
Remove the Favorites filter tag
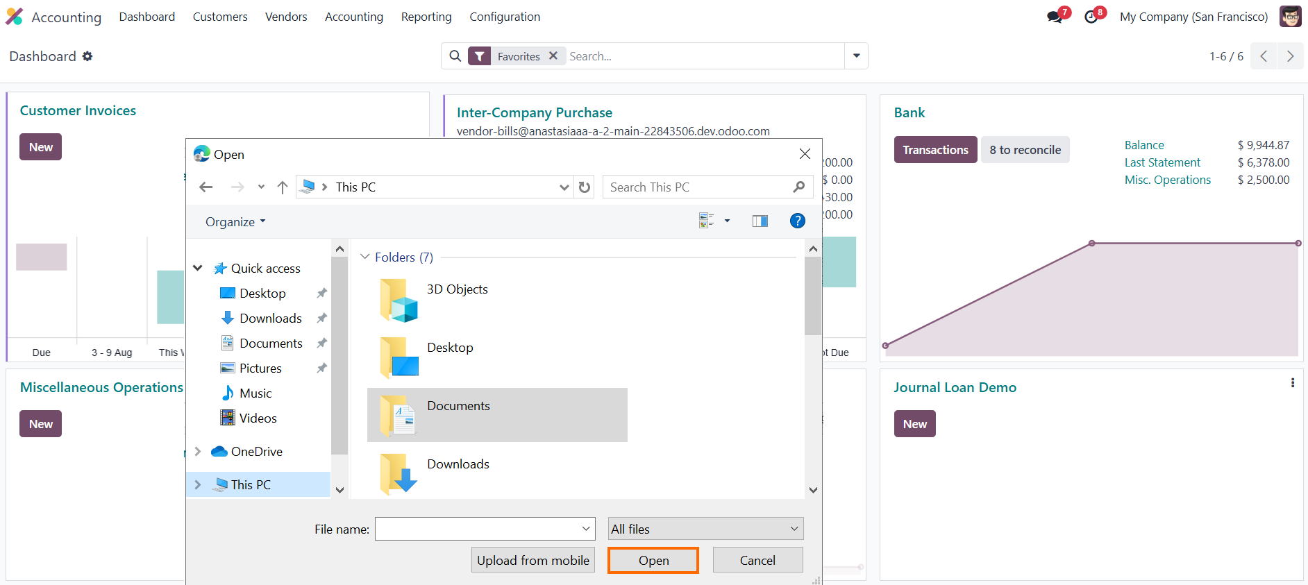[x=553, y=56]
